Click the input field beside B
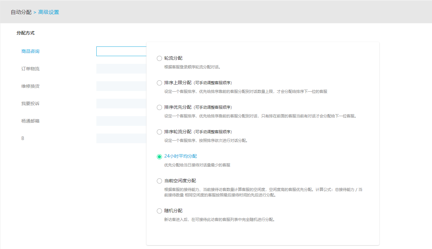This screenshot has width=432, height=249. pos(121,138)
